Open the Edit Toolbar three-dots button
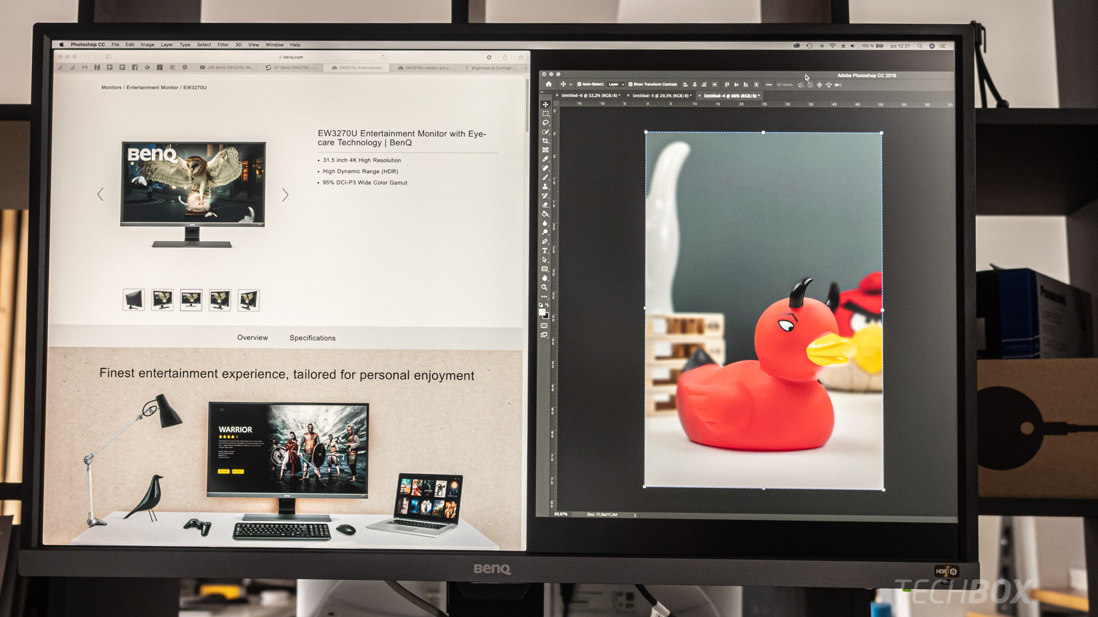1098x617 pixels. tap(544, 297)
